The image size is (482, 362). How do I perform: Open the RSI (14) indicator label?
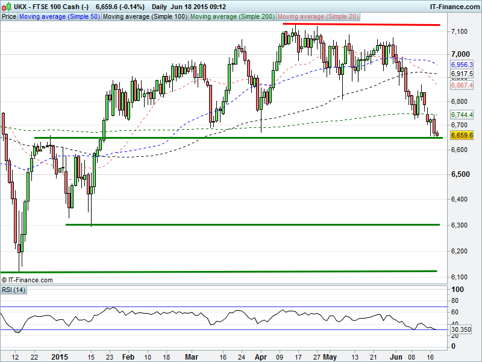(13, 290)
